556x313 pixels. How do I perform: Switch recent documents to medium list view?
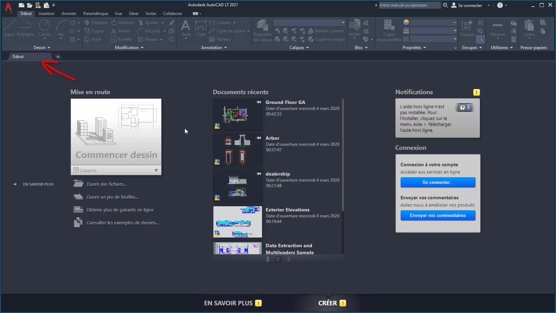[x=278, y=259]
